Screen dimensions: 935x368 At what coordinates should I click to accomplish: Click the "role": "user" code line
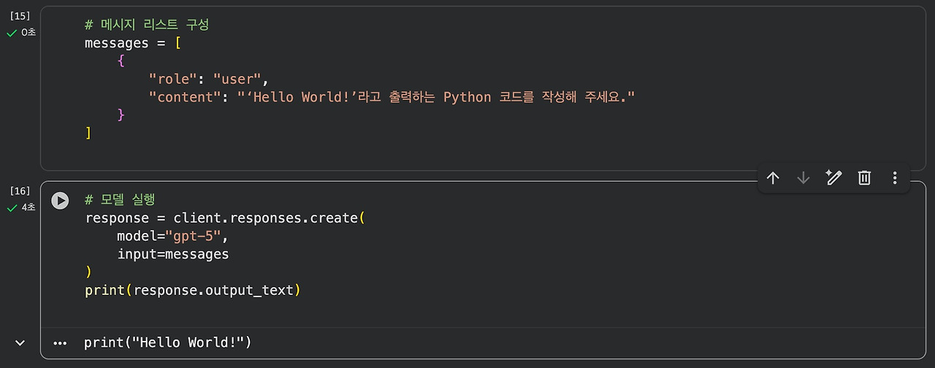click(209, 79)
